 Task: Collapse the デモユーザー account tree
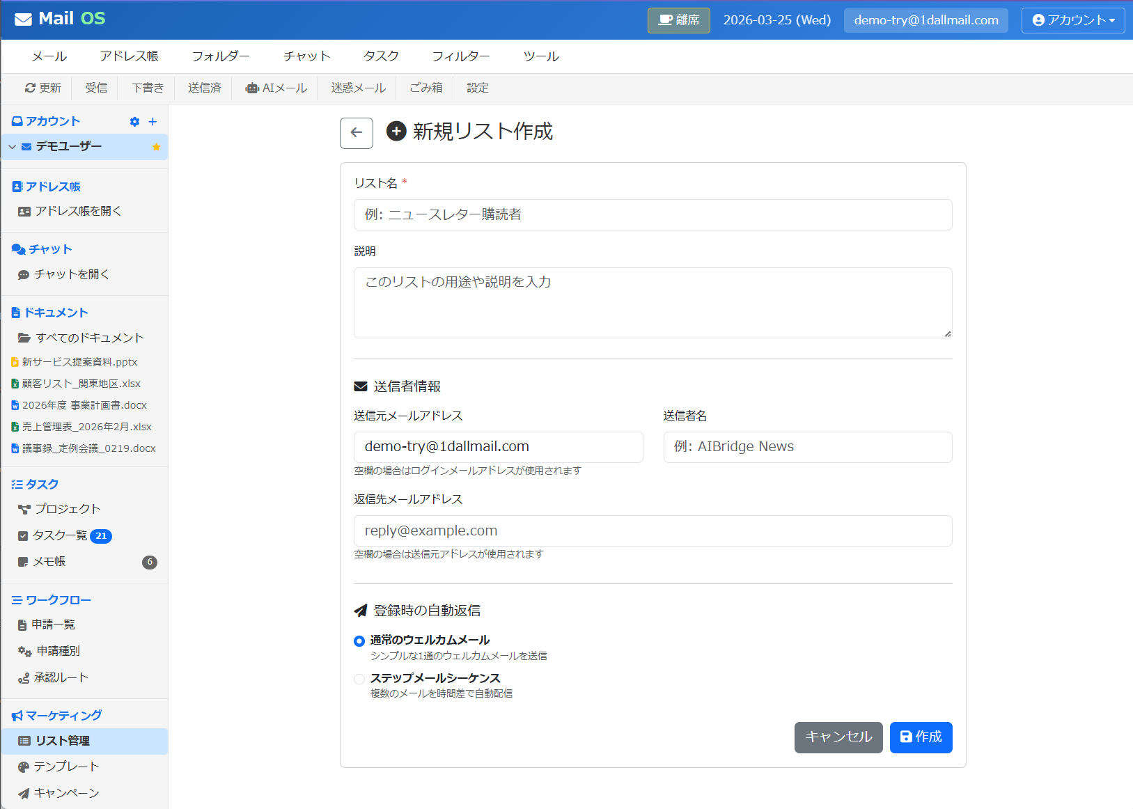[x=12, y=147]
